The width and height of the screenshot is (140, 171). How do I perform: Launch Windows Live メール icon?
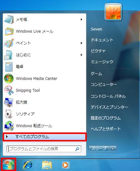coord(9,31)
